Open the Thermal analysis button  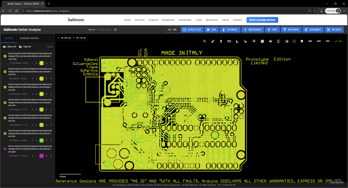230,30
